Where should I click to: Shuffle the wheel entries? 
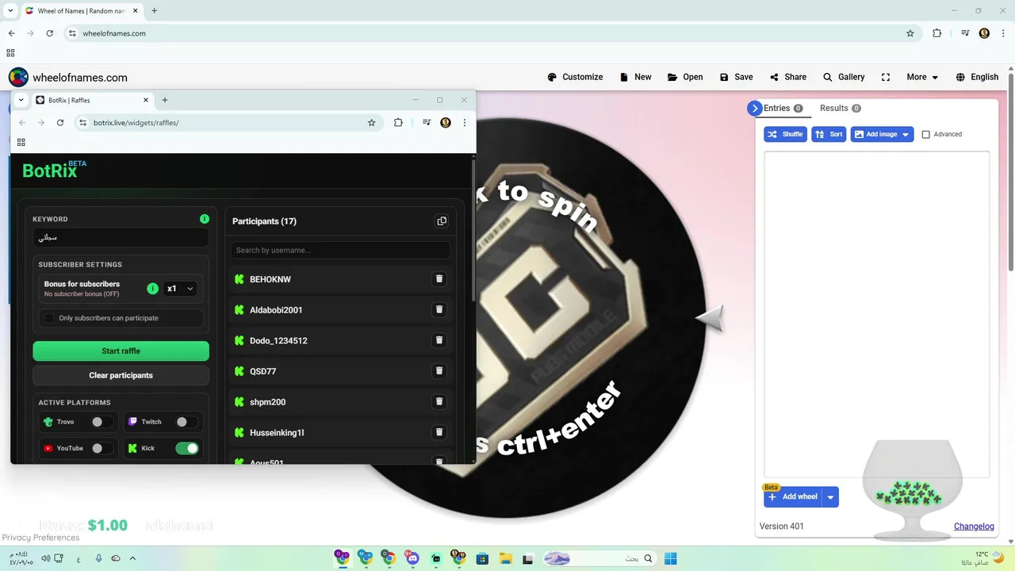pos(785,135)
